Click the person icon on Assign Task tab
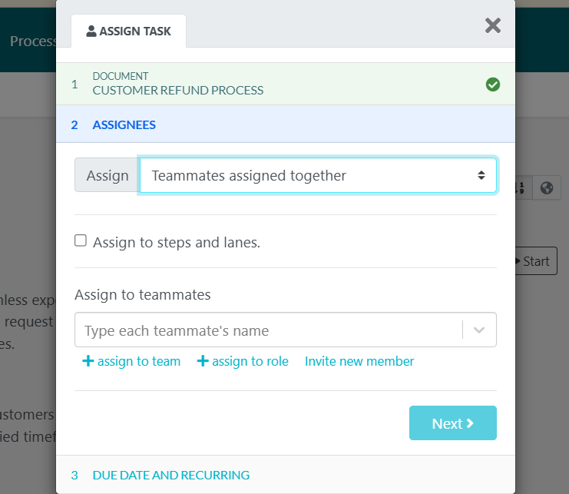569x494 pixels. 91,31
